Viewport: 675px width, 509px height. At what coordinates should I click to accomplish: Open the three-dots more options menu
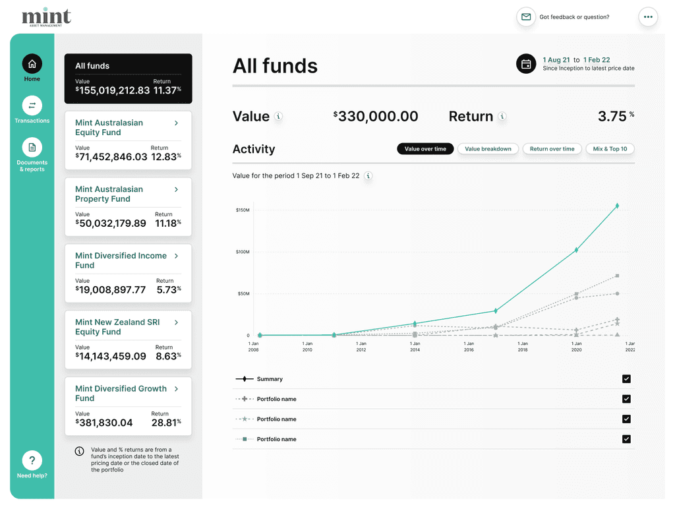(648, 16)
